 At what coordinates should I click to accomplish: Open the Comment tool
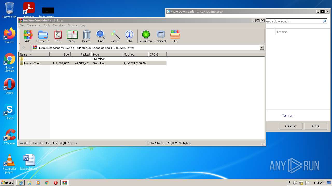point(161,36)
